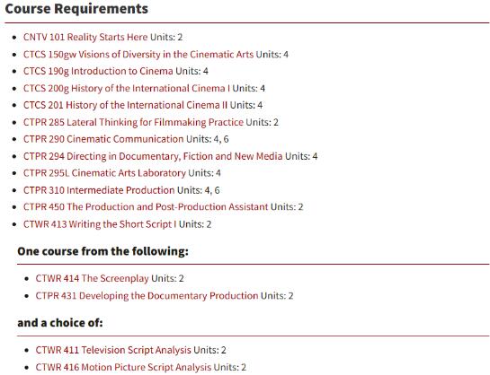Open CTPR 431 Developing the Documentary Production

click(147, 295)
